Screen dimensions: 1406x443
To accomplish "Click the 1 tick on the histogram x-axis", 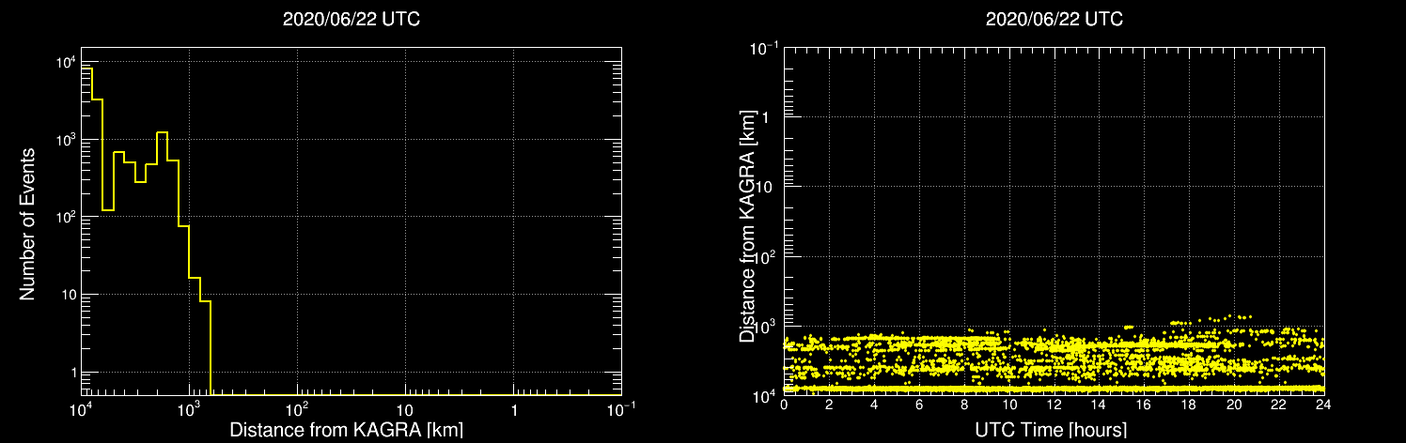I will 513,411.
